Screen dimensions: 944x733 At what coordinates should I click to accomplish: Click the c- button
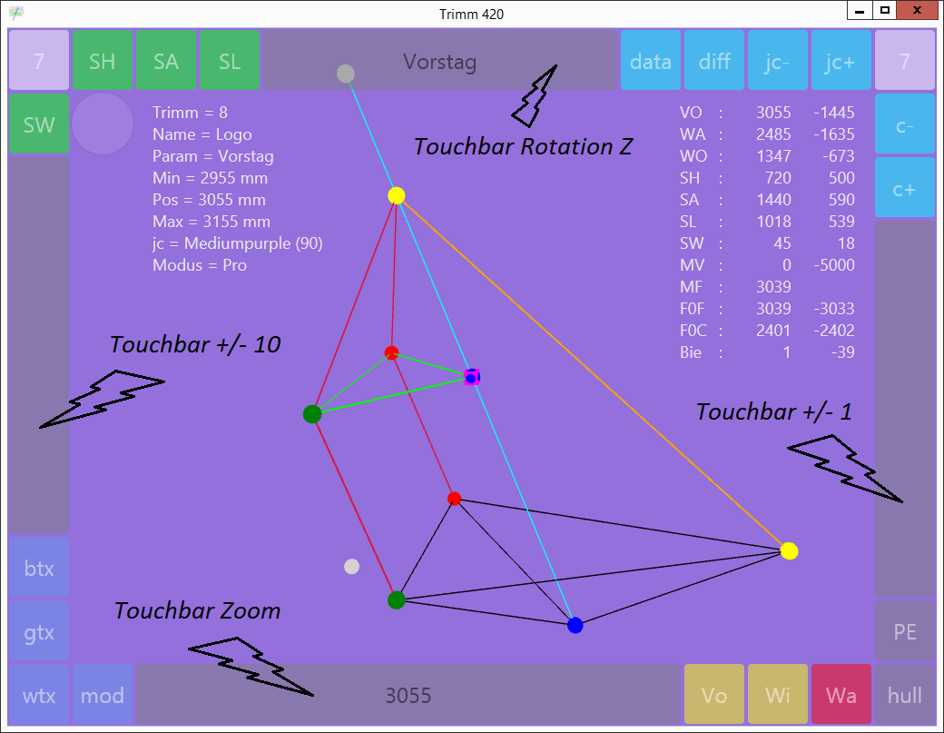click(905, 124)
